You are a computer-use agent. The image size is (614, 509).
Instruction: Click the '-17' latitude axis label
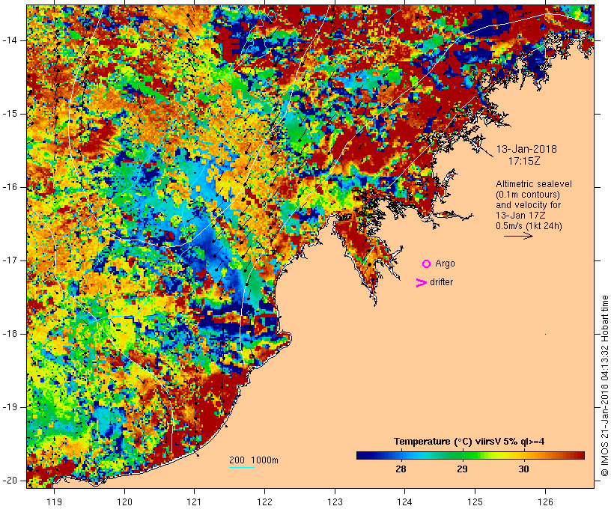coord(10,260)
